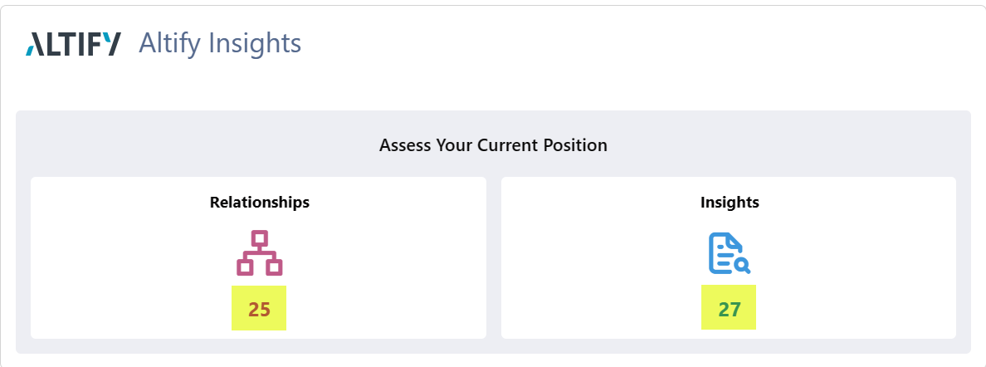This screenshot has width=986, height=367.
Task: Open the Insights heading label
Action: [730, 202]
